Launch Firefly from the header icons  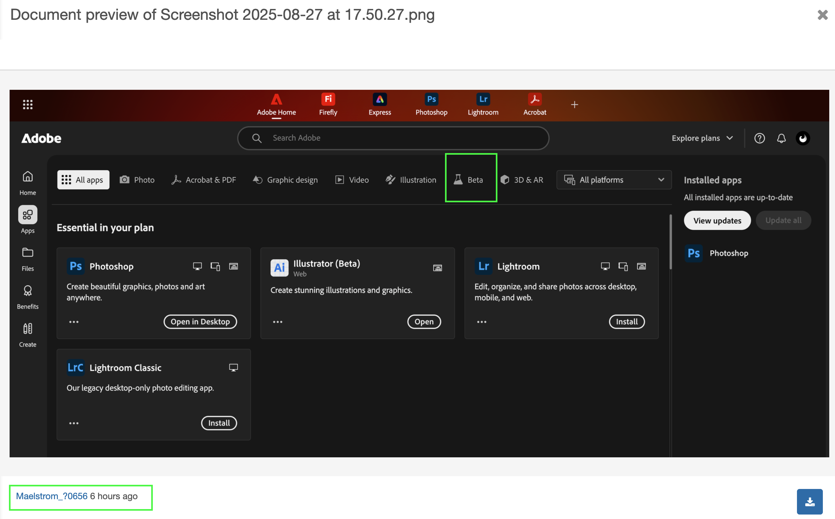[328, 104]
